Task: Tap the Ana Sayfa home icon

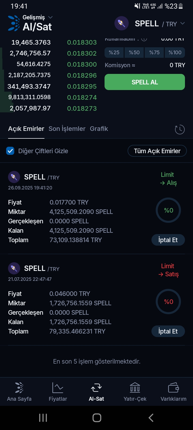Action: click(x=19, y=388)
